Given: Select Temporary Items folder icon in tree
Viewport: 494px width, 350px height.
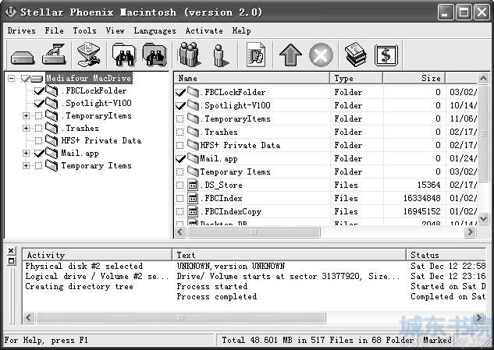Looking at the screenshot, I should click(52, 165).
